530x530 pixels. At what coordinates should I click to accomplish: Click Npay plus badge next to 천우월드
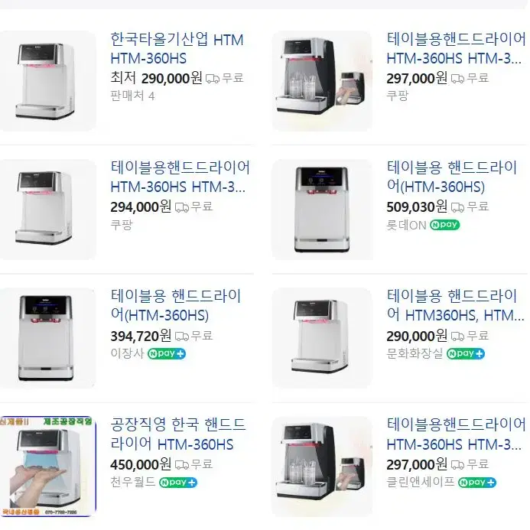[178, 483]
